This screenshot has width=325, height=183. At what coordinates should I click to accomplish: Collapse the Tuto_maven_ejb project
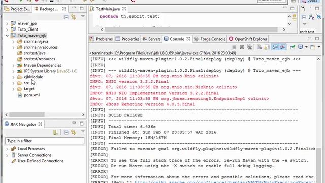tap(7, 36)
